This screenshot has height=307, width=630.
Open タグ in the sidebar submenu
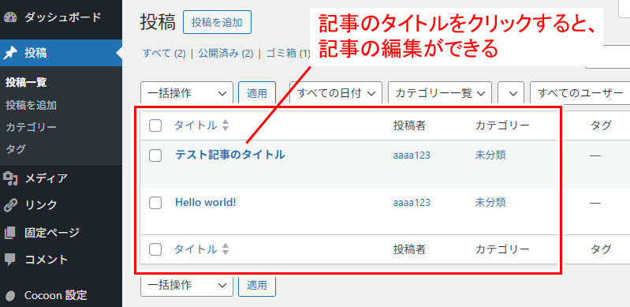tap(16, 149)
